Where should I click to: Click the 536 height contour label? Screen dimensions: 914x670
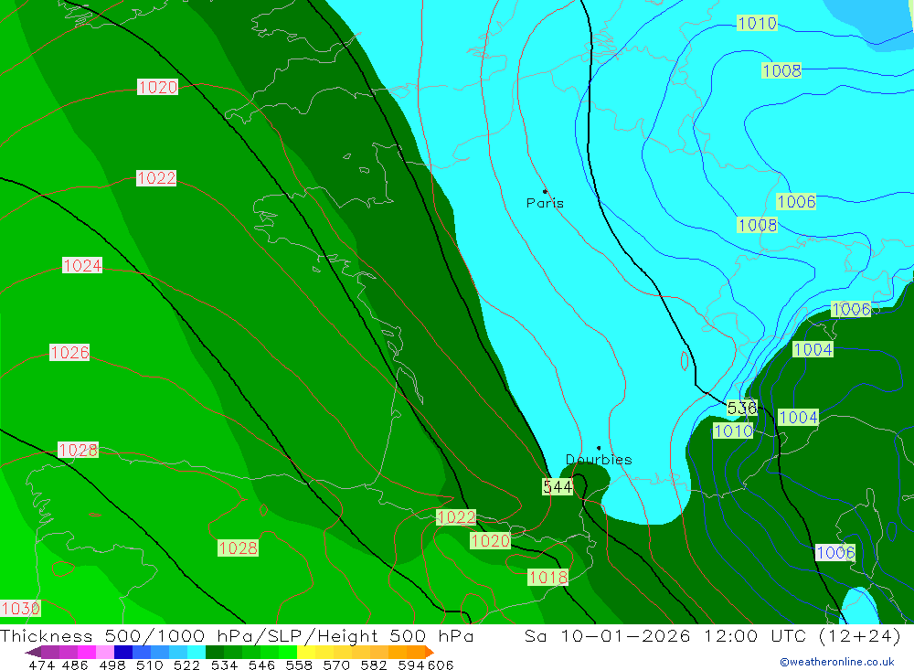coord(742,409)
